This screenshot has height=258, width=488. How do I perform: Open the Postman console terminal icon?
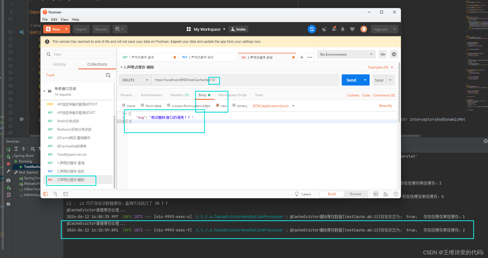pyautogui.click(x=66, y=194)
